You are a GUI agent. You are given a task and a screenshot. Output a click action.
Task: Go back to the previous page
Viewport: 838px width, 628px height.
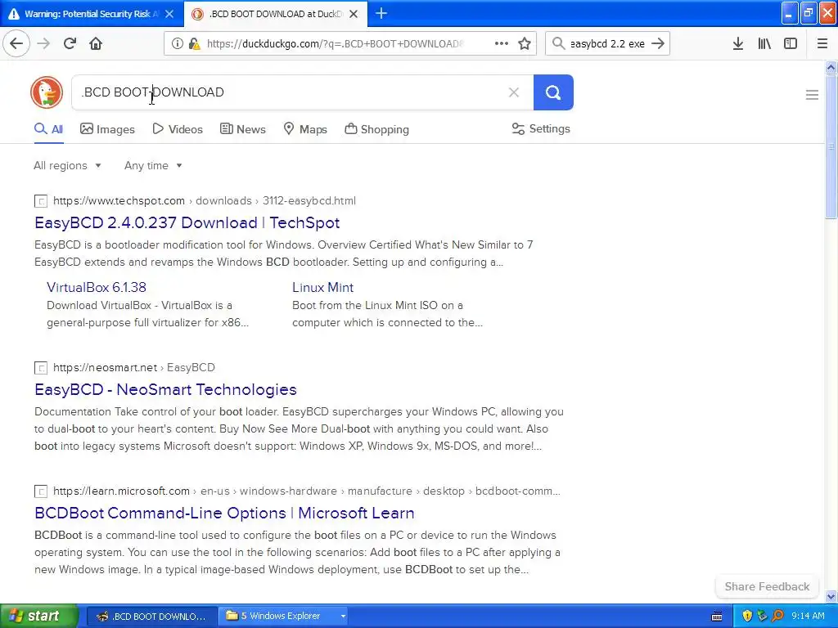(x=16, y=43)
